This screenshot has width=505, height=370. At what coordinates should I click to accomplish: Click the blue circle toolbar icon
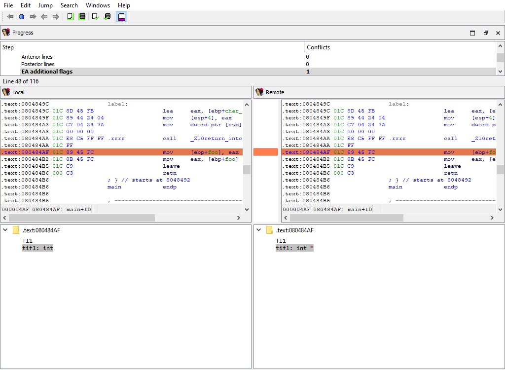pos(22,17)
